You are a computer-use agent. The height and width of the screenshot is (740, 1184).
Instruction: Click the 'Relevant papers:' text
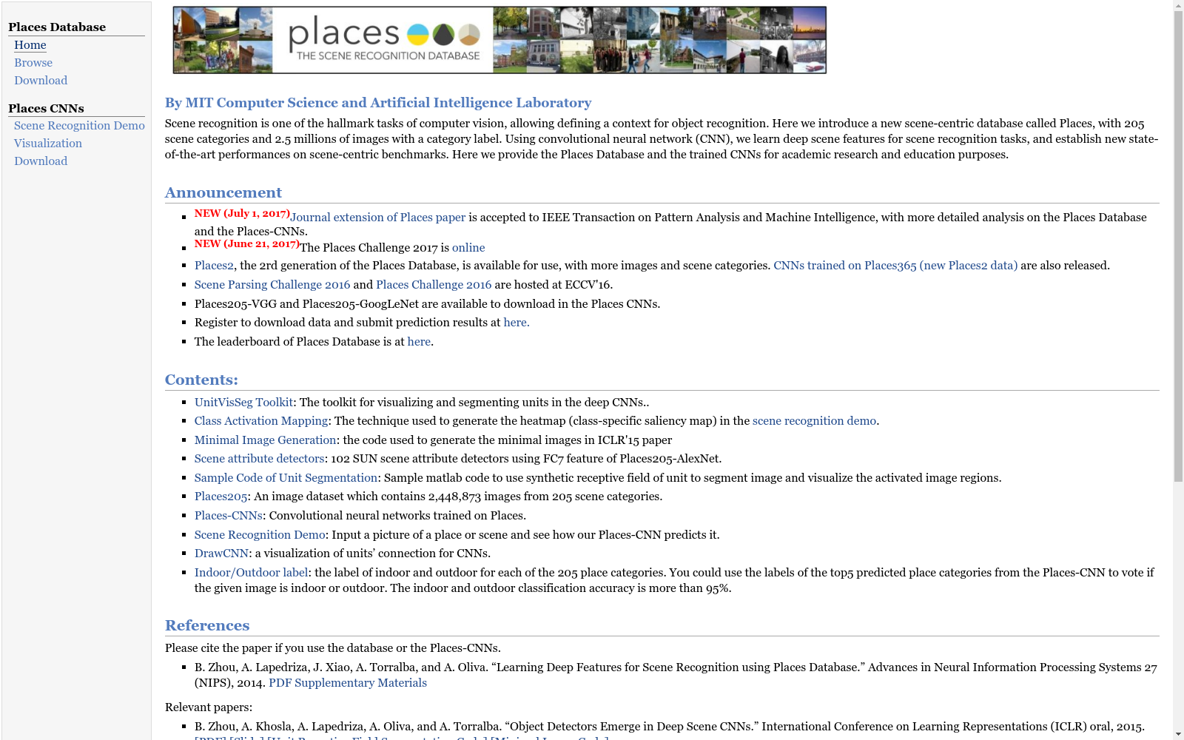(x=209, y=707)
